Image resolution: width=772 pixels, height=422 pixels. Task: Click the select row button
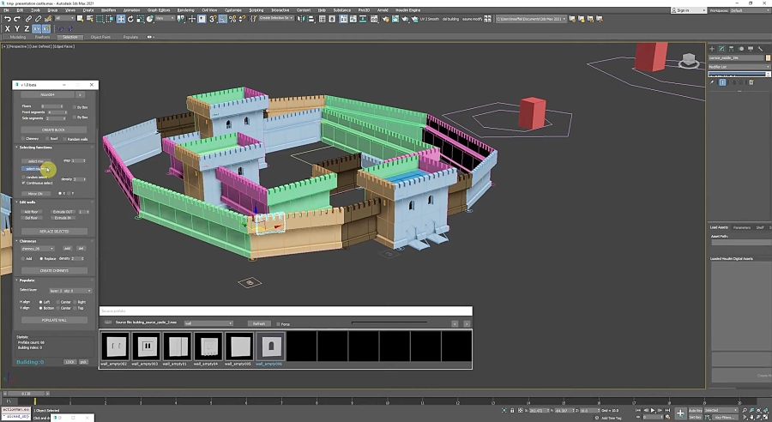[35, 161]
